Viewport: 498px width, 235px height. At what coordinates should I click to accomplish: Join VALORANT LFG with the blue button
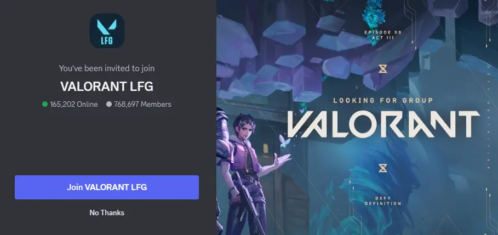tap(107, 187)
